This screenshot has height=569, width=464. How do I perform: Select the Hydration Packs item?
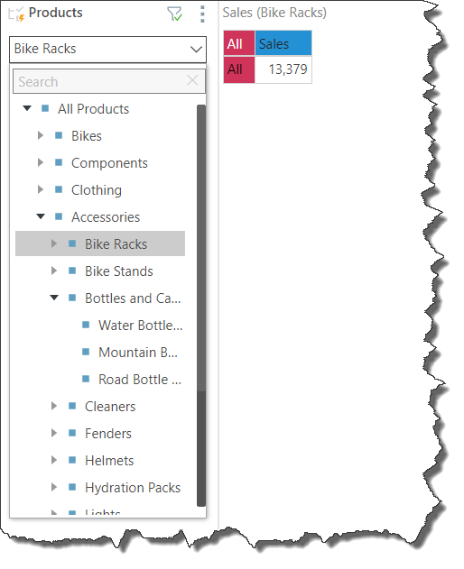coord(133,487)
